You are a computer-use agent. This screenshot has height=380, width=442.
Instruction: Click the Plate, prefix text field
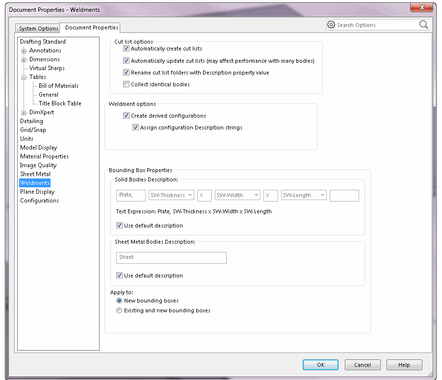click(x=131, y=195)
